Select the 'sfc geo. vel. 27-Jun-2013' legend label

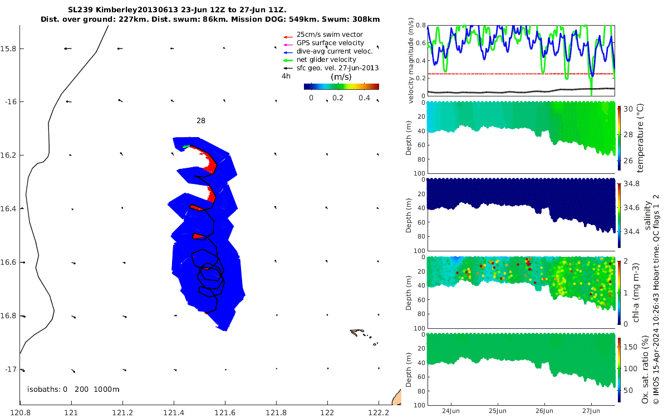tap(337, 68)
